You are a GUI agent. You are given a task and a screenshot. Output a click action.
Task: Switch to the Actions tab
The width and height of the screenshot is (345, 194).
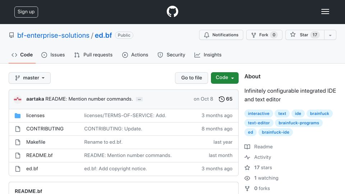(x=135, y=55)
